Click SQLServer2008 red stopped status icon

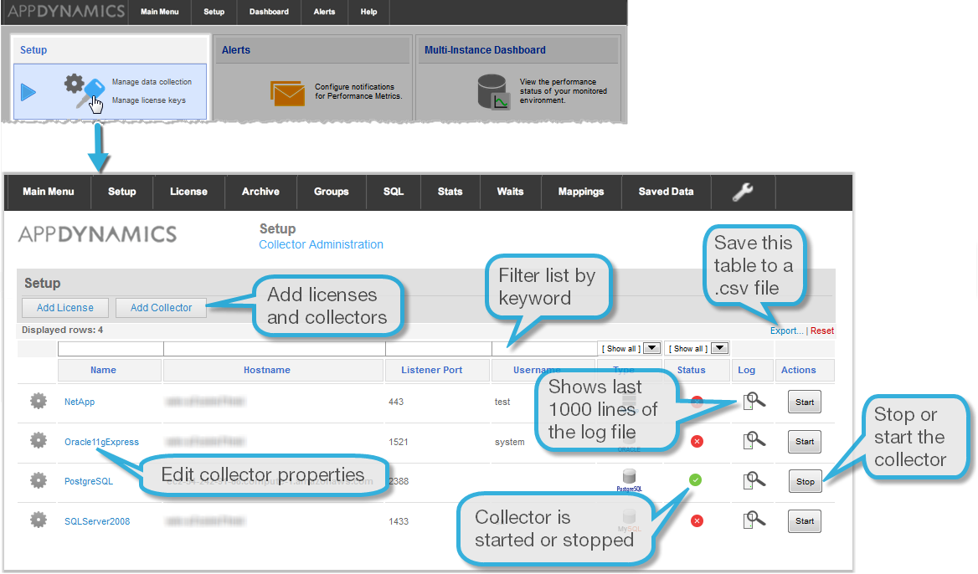tap(697, 520)
